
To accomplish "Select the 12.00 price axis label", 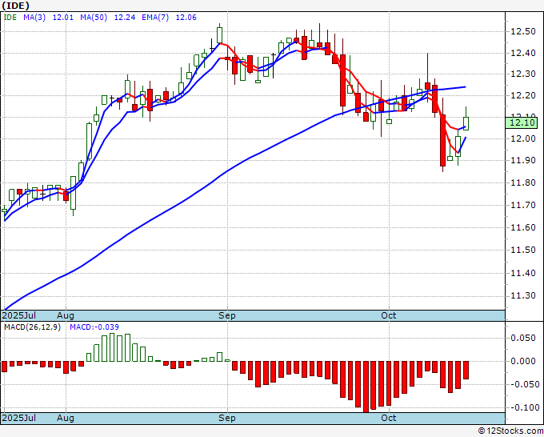I will (x=523, y=138).
